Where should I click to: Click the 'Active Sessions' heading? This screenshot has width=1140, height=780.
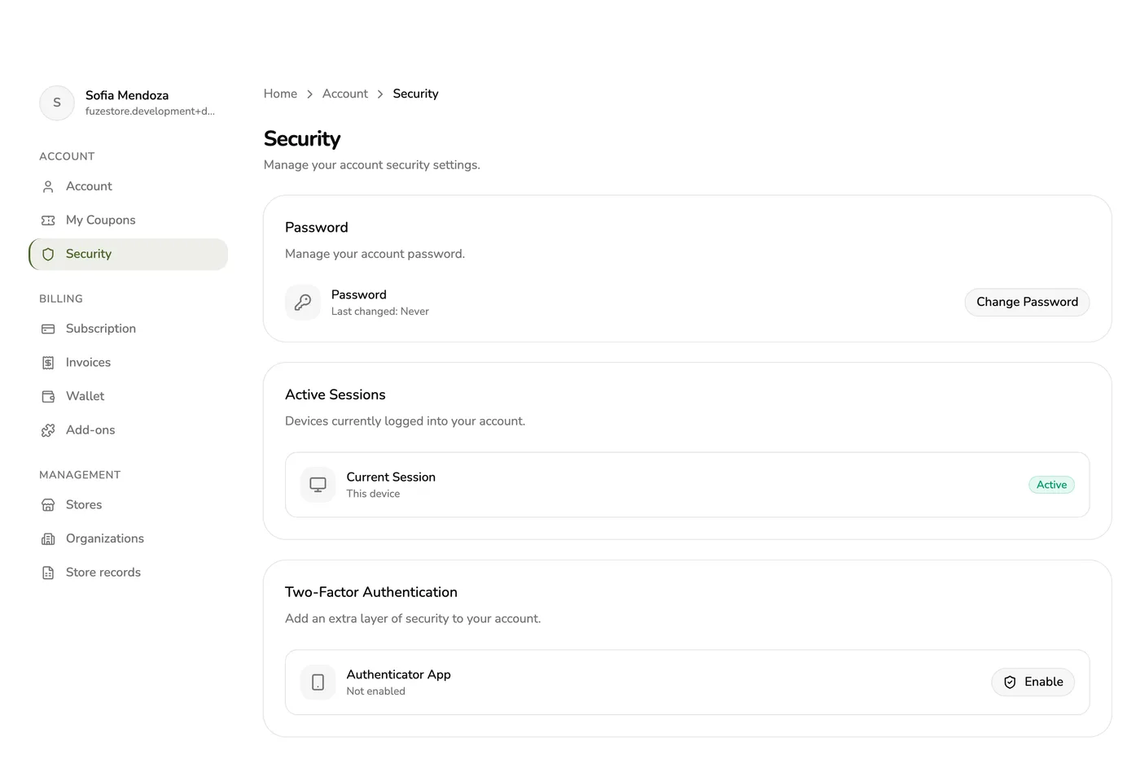335,394
